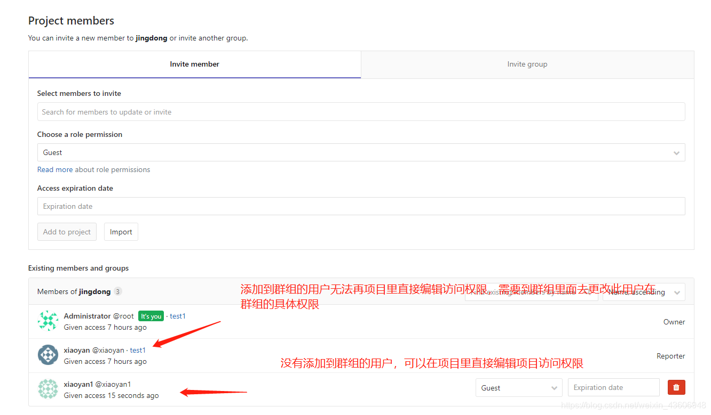Viewport: 711px width, 415px height.
Task: Click the 'invite' link in the description
Action: click(65, 38)
